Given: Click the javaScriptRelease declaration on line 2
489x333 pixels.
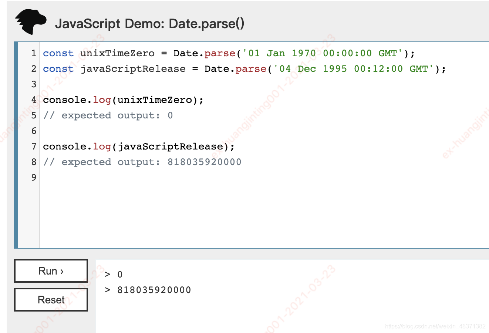Looking at the screenshot, I should click(x=244, y=69).
